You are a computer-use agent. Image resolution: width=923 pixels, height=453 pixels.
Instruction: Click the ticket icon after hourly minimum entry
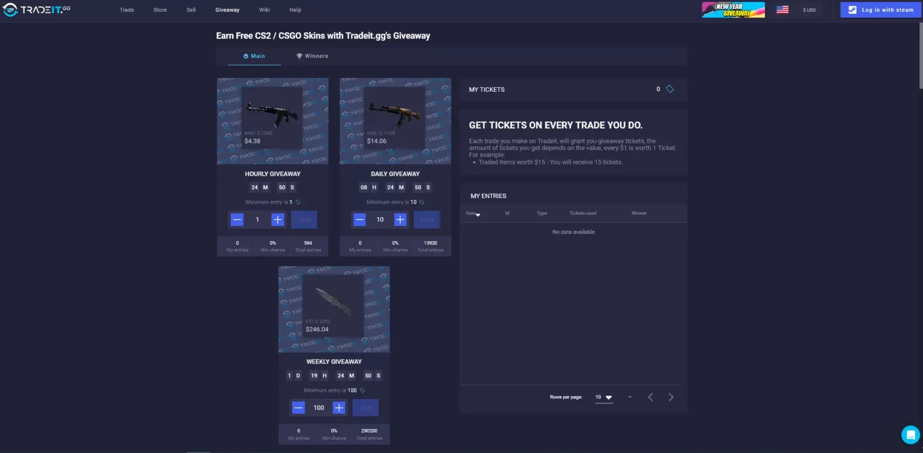click(x=297, y=202)
